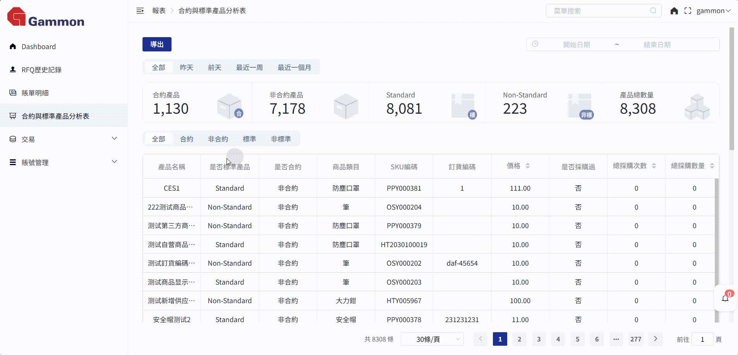This screenshot has height=355, width=738.
Task: Select the 最近一周 date filter
Action: pyautogui.click(x=249, y=68)
